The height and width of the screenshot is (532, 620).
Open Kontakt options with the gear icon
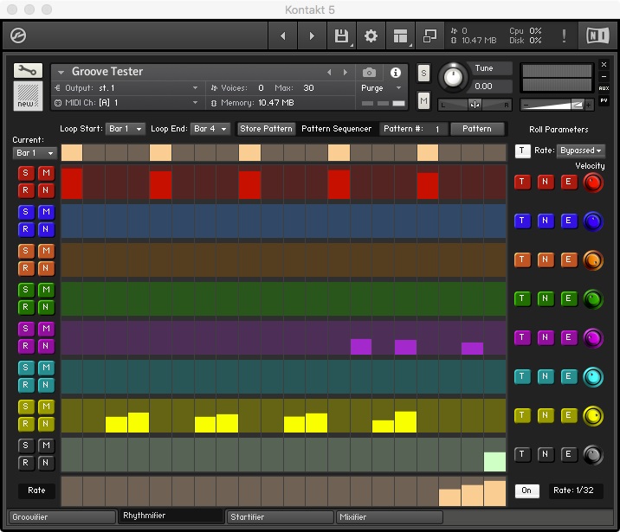point(371,36)
